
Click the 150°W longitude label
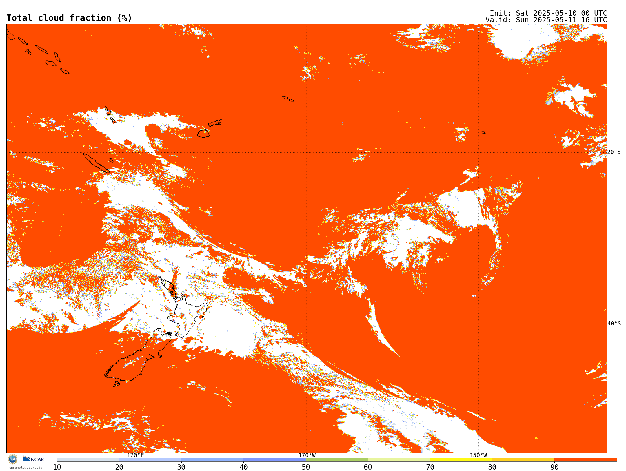pyautogui.click(x=478, y=455)
